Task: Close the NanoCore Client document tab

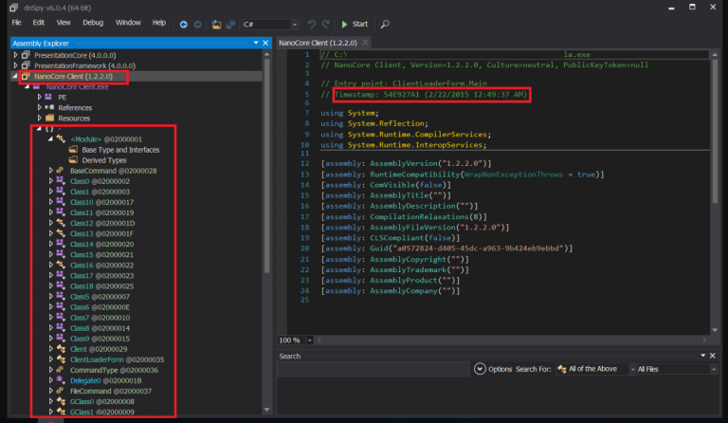Action: pos(365,43)
